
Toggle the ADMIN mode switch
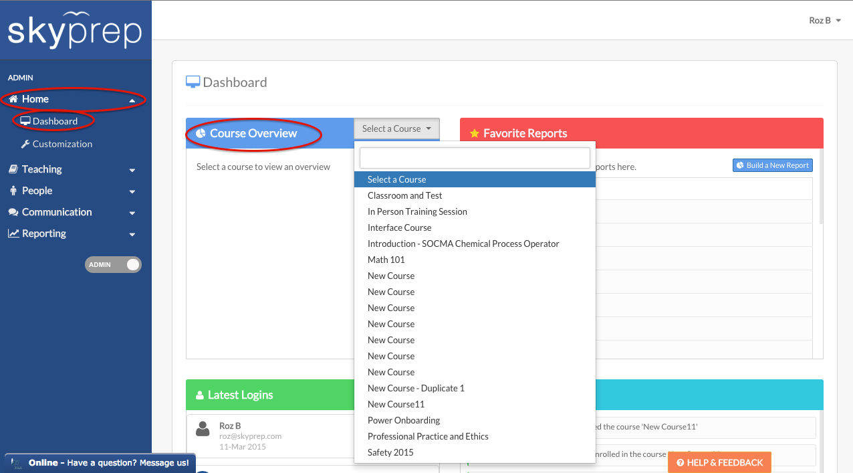(113, 264)
